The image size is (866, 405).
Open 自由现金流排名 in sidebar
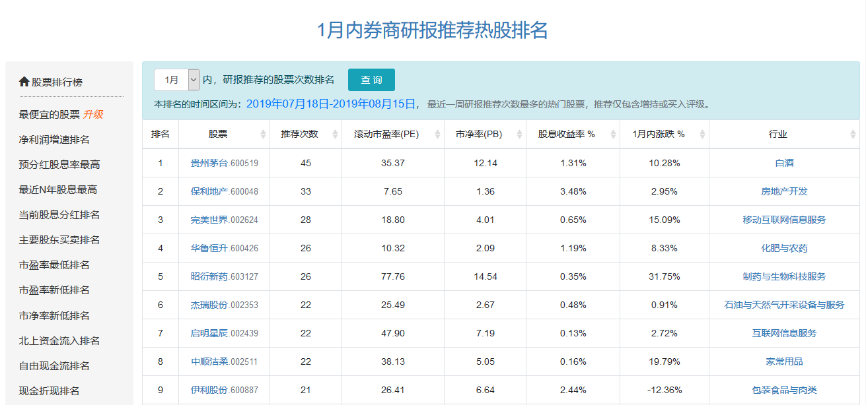tap(54, 366)
